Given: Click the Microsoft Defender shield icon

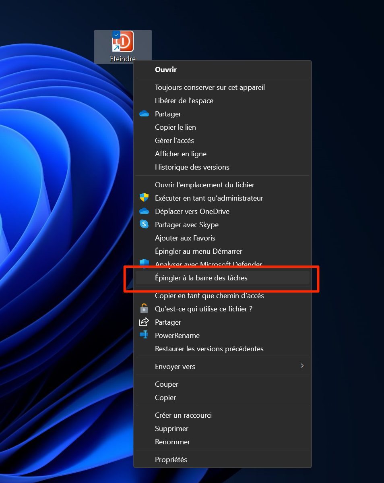Looking at the screenshot, I should [x=144, y=263].
